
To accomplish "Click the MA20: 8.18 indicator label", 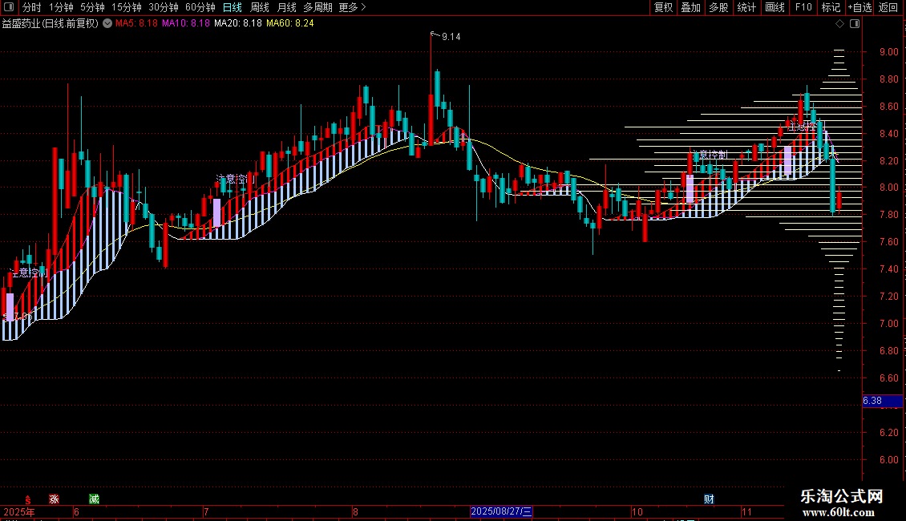I will [238, 23].
